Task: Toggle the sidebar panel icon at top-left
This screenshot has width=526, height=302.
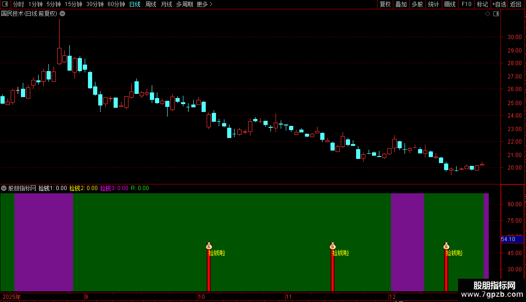Action: [5, 4]
